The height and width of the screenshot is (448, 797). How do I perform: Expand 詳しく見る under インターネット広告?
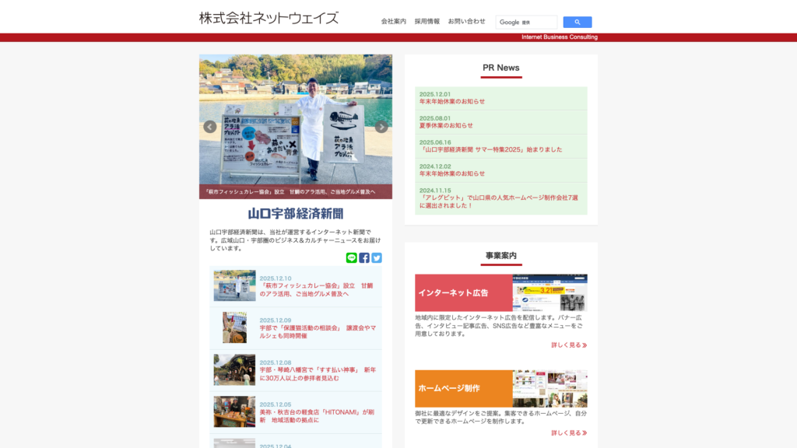coord(569,345)
